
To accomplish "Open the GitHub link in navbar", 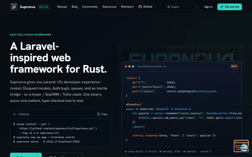I will (x=146, y=7).
